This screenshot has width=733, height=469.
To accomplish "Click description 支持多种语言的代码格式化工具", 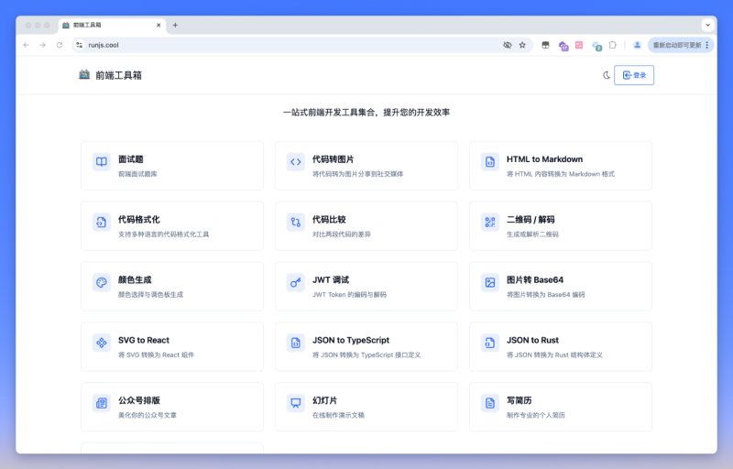I will tap(164, 234).
